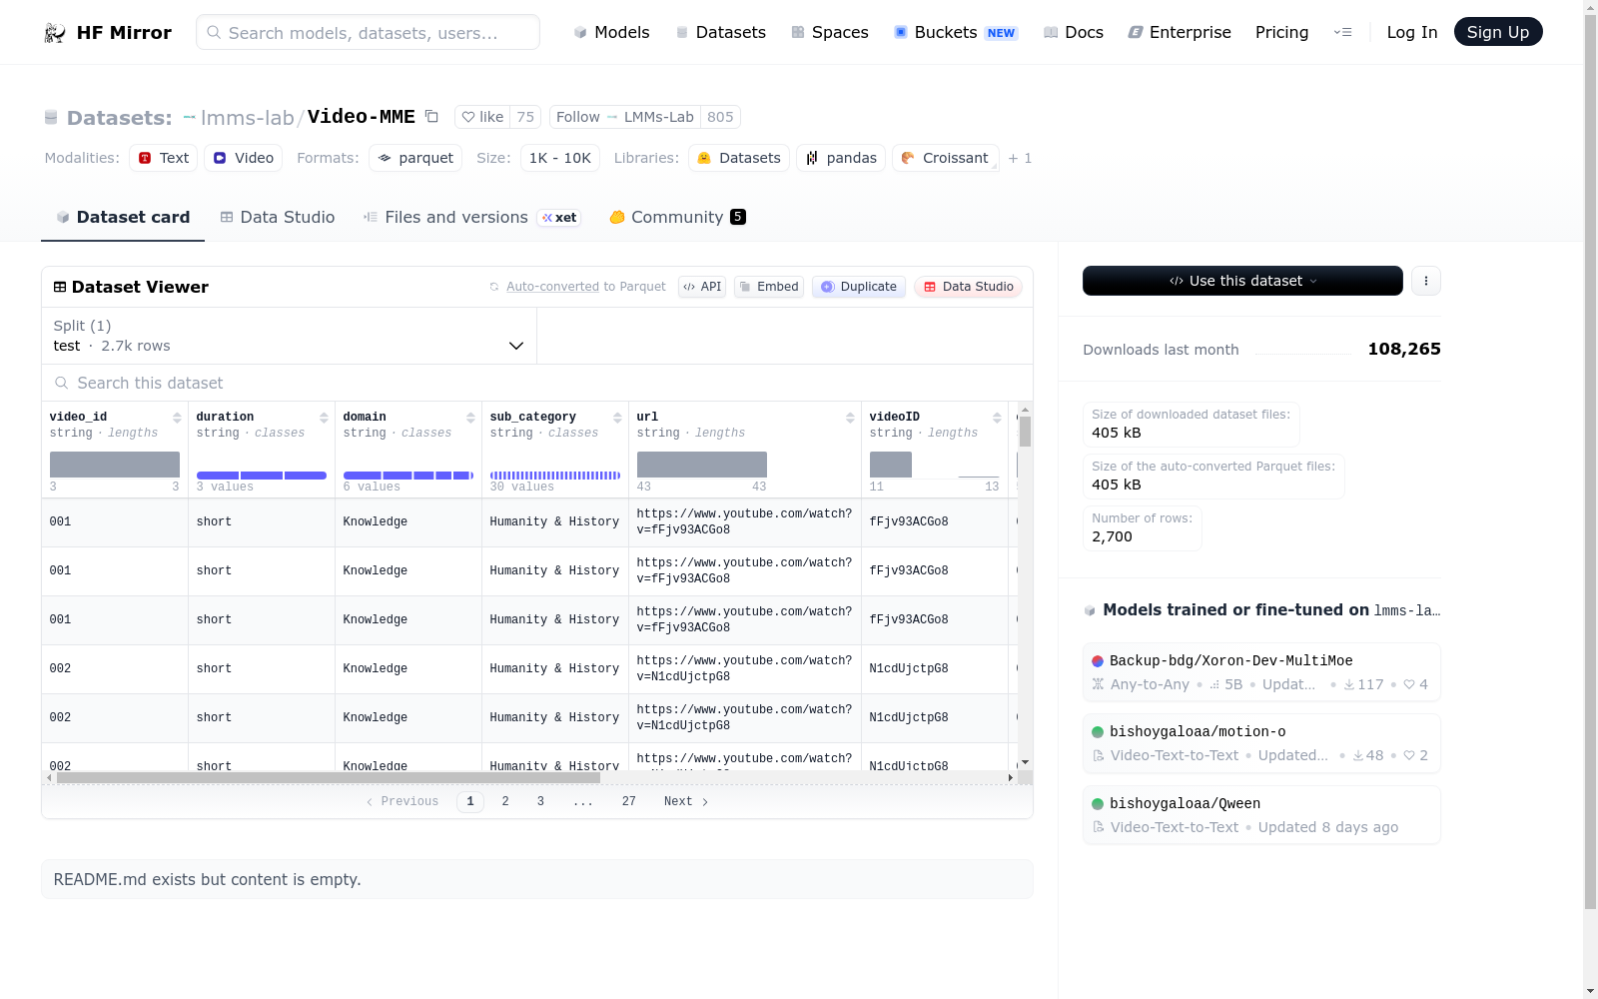This screenshot has height=999, width=1598.
Task: Open the bishoygaloaa/Qween model card
Action: pos(1261,815)
